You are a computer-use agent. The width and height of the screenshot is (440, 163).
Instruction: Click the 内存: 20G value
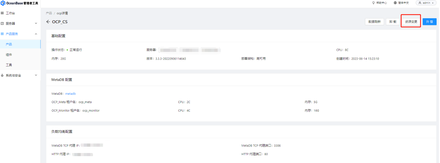tap(59, 59)
